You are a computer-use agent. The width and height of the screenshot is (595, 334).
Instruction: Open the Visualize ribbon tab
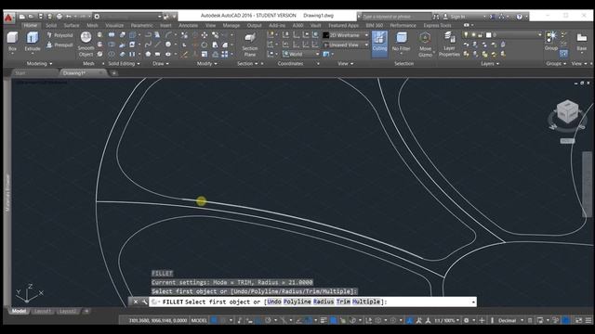point(114,25)
